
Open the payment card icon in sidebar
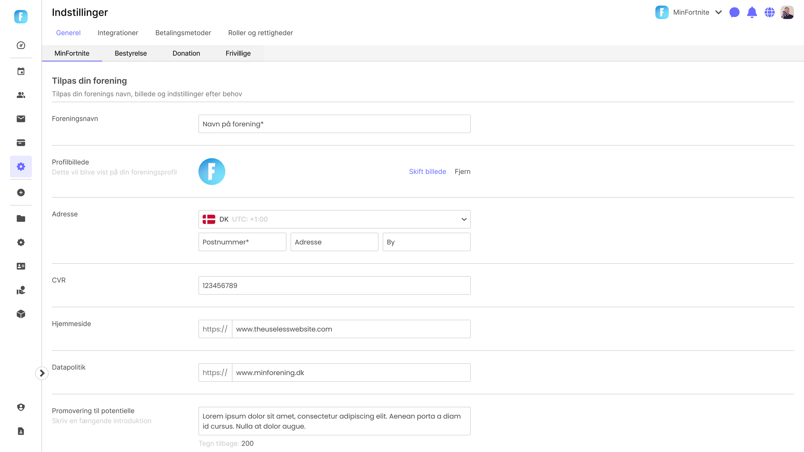(x=21, y=143)
